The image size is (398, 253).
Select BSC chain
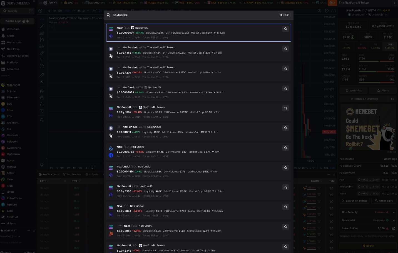click(x=9, y=104)
